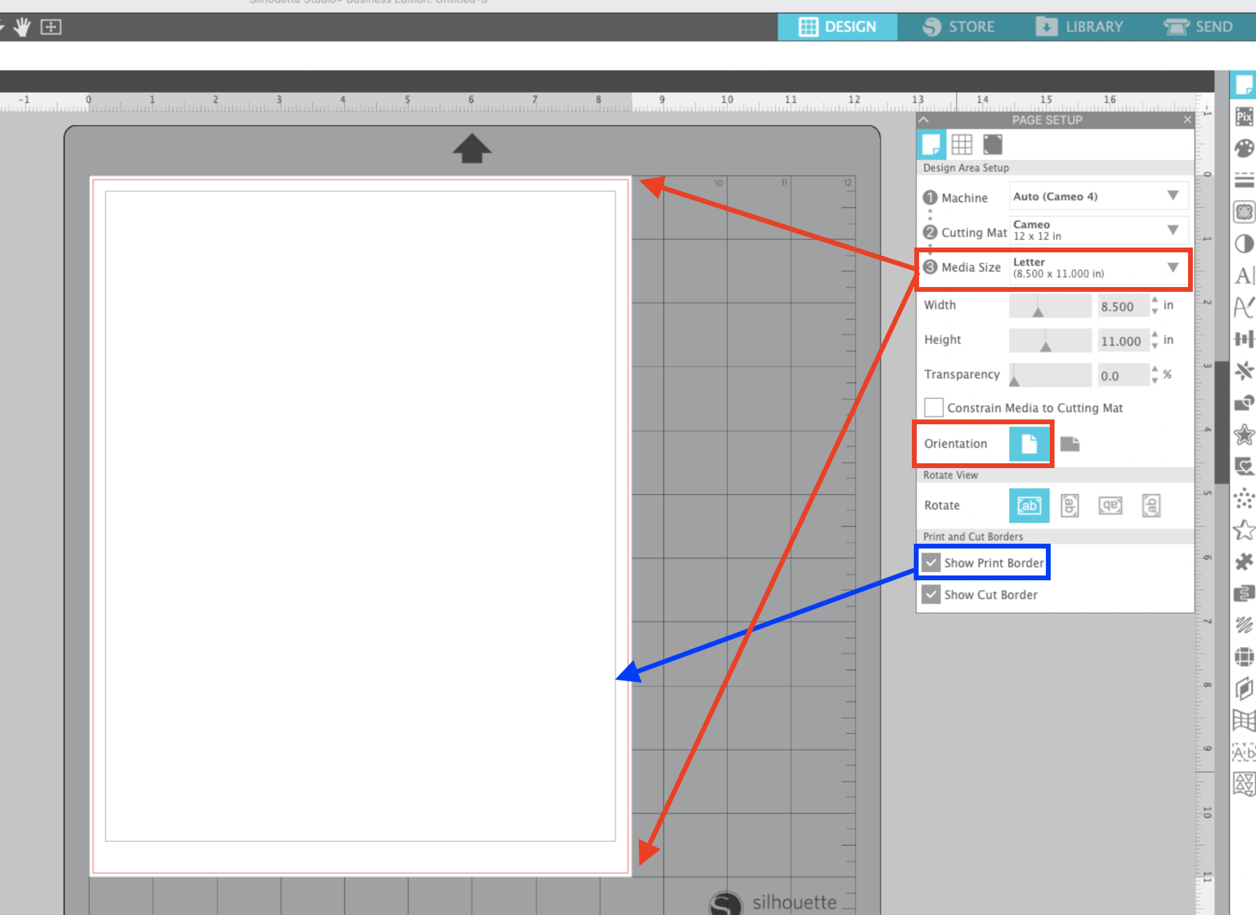Screen dimensions: 1256x915
Task: Open the Media Size dropdown
Action: pos(1098,268)
